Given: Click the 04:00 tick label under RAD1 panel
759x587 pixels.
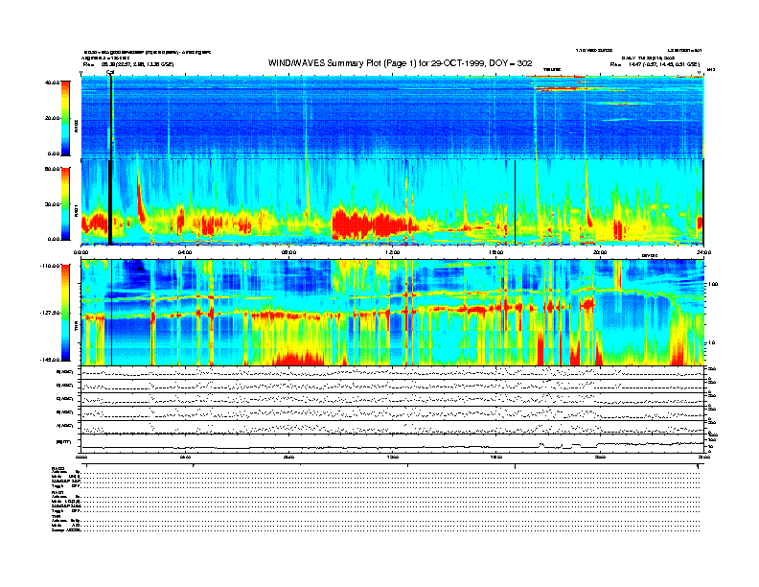Looking at the screenshot, I should (x=185, y=252).
